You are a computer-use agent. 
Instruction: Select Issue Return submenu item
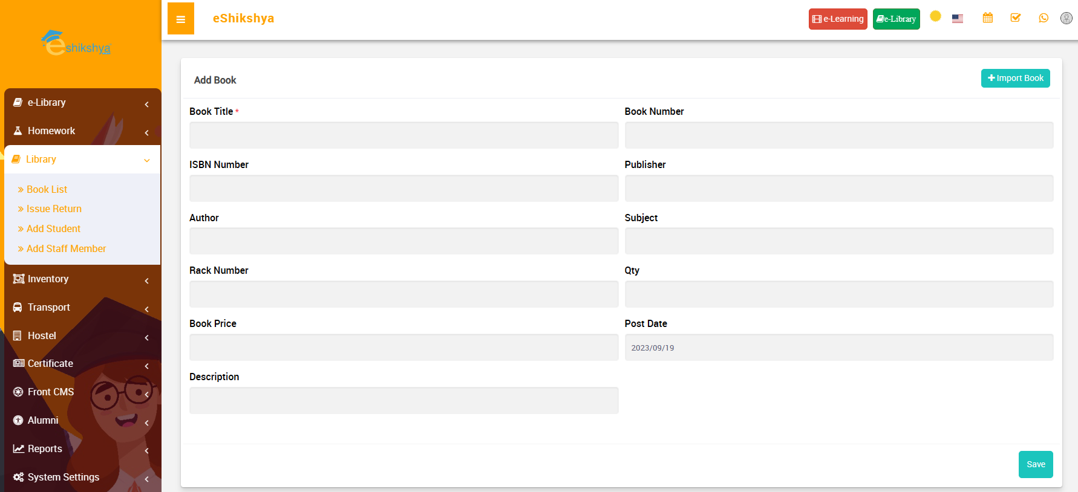54,209
